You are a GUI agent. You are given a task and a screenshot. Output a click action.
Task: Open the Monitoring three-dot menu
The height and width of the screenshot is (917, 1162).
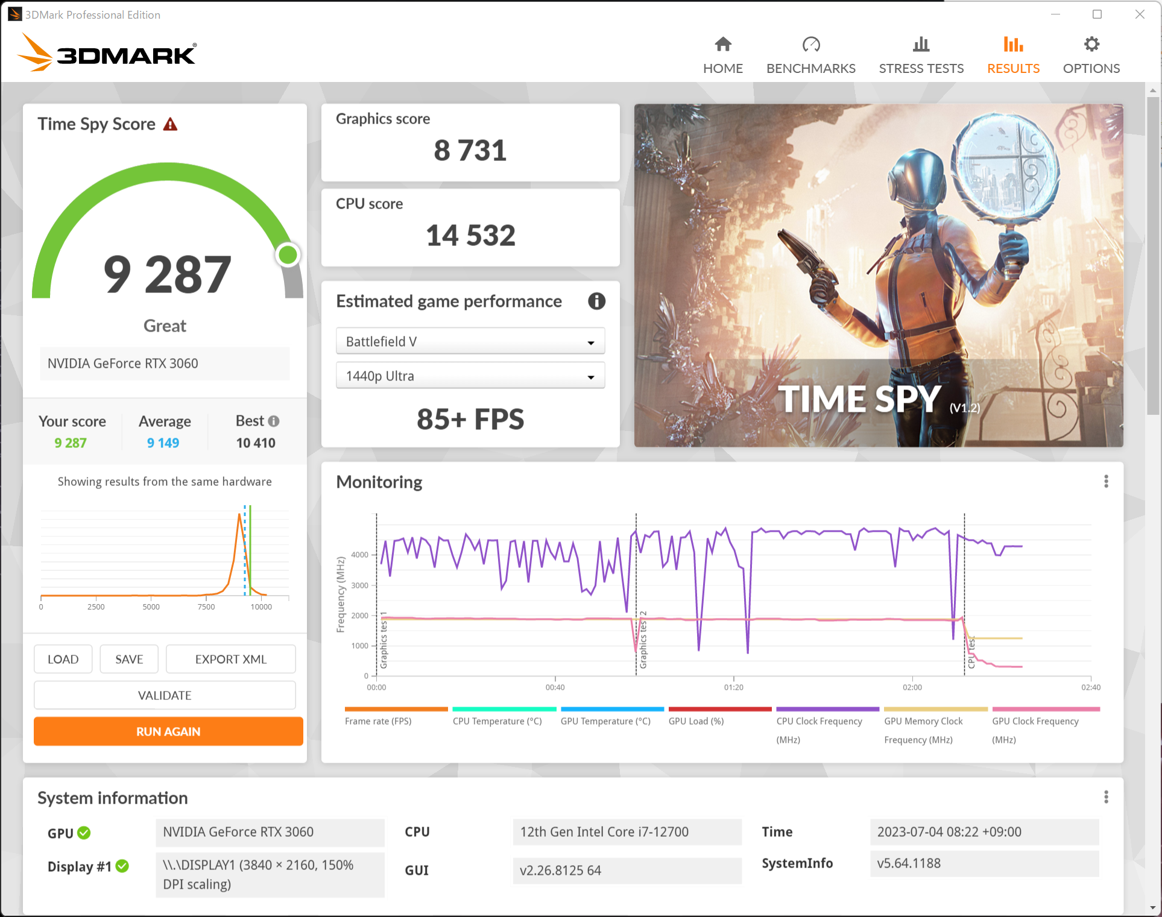tap(1105, 481)
